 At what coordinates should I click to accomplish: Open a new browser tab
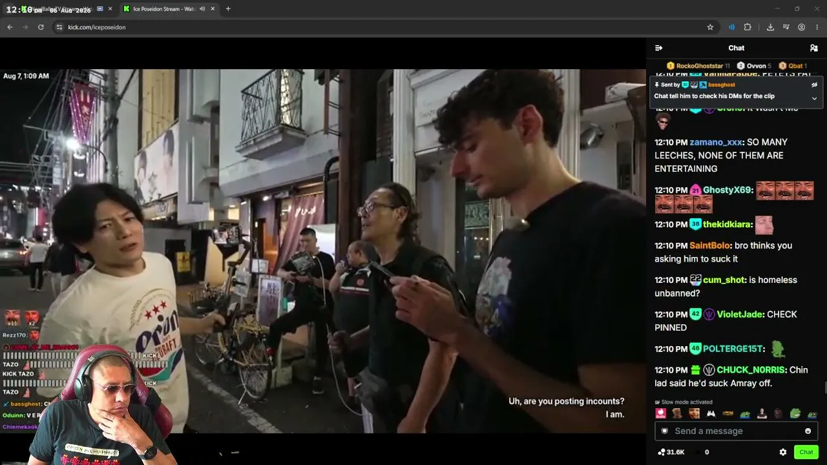[x=228, y=9]
